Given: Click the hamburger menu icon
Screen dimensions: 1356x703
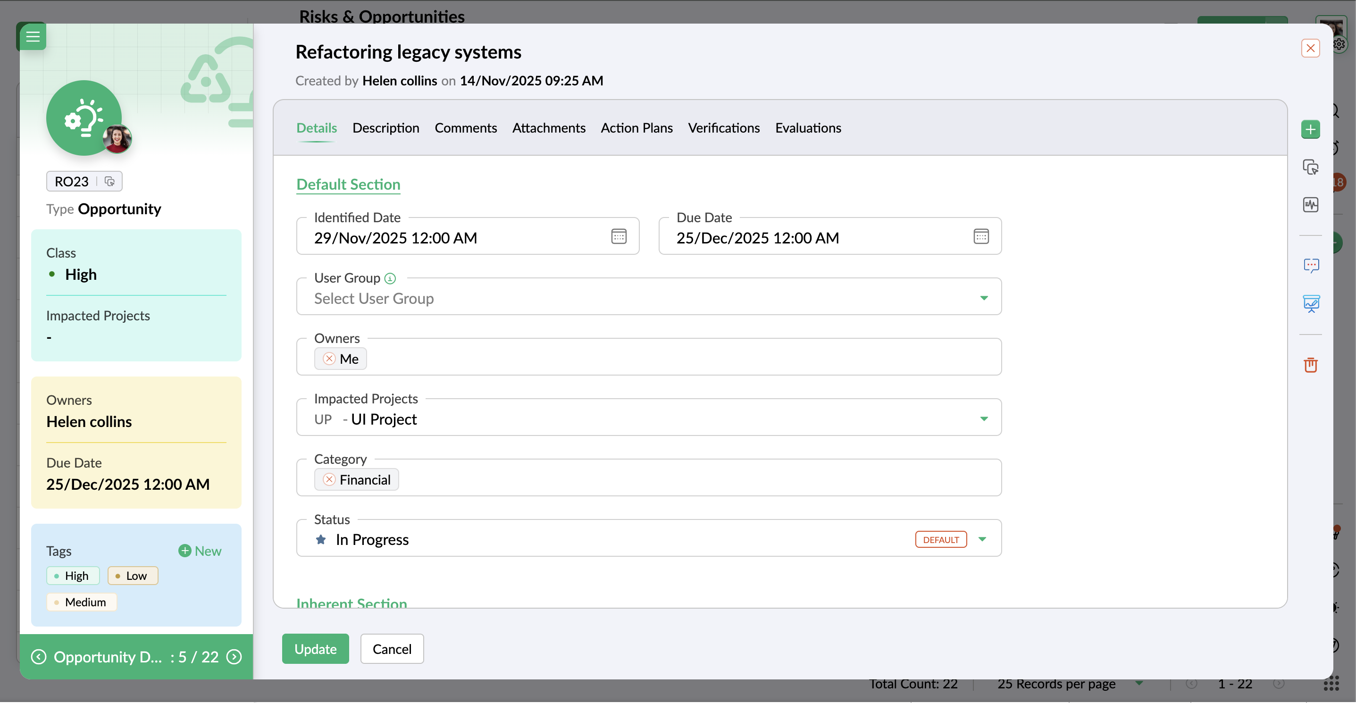Looking at the screenshot, I should 33,36.
